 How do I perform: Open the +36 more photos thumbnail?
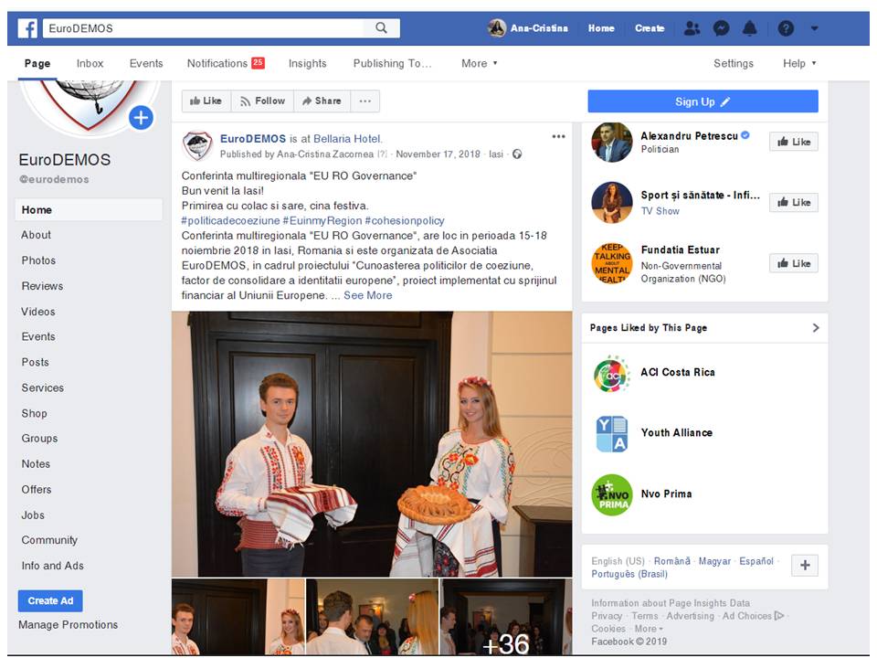[506, 617]
